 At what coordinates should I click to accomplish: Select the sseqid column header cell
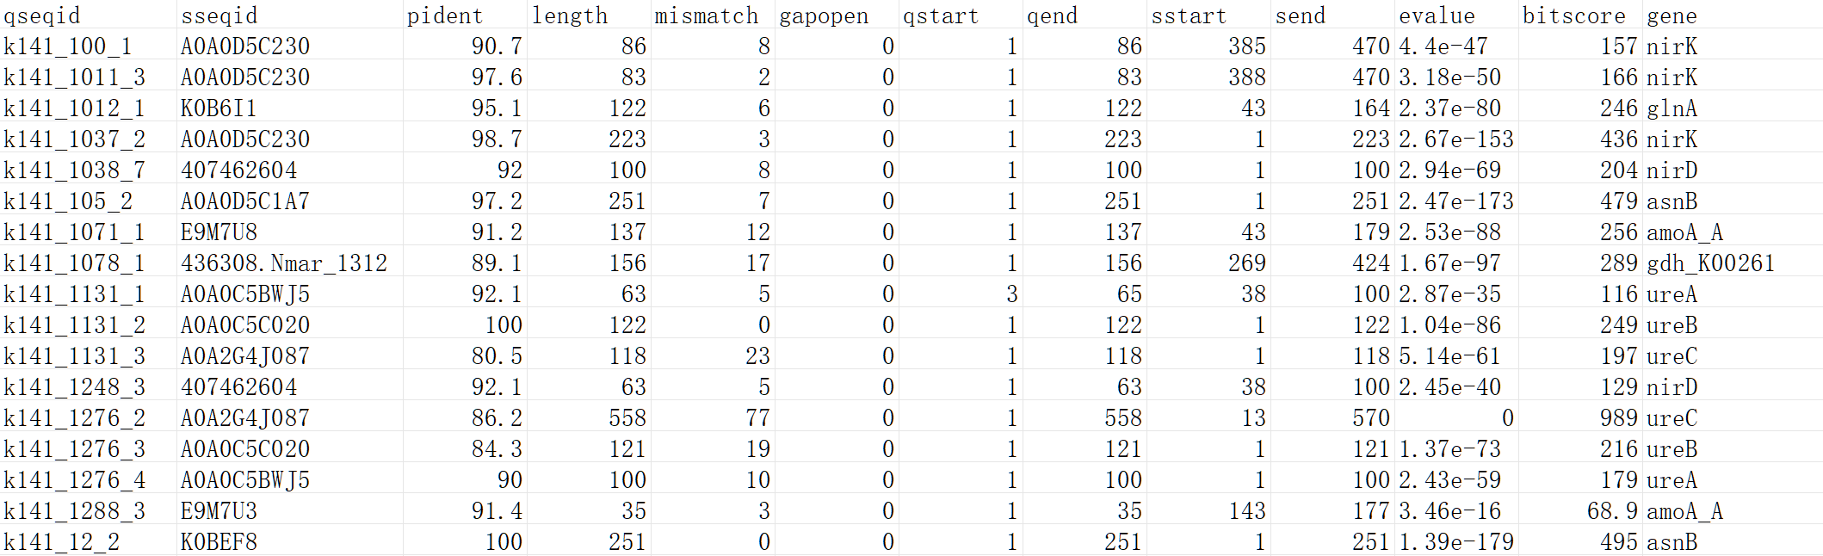pos(290,15)
